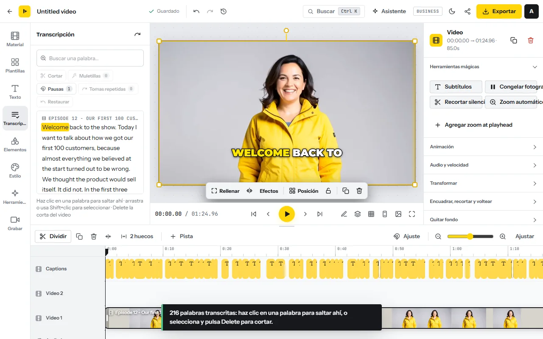Delete clip from the floating toolbar

pyautogui.click(x=359, y=191)
